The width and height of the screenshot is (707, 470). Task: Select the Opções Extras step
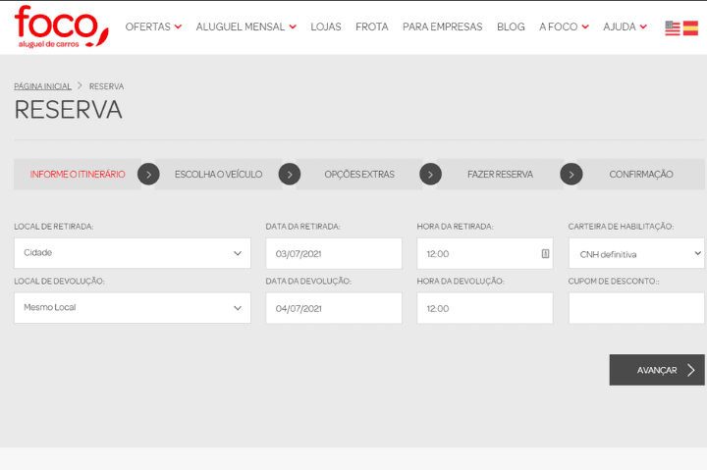(x=359, y=175)
